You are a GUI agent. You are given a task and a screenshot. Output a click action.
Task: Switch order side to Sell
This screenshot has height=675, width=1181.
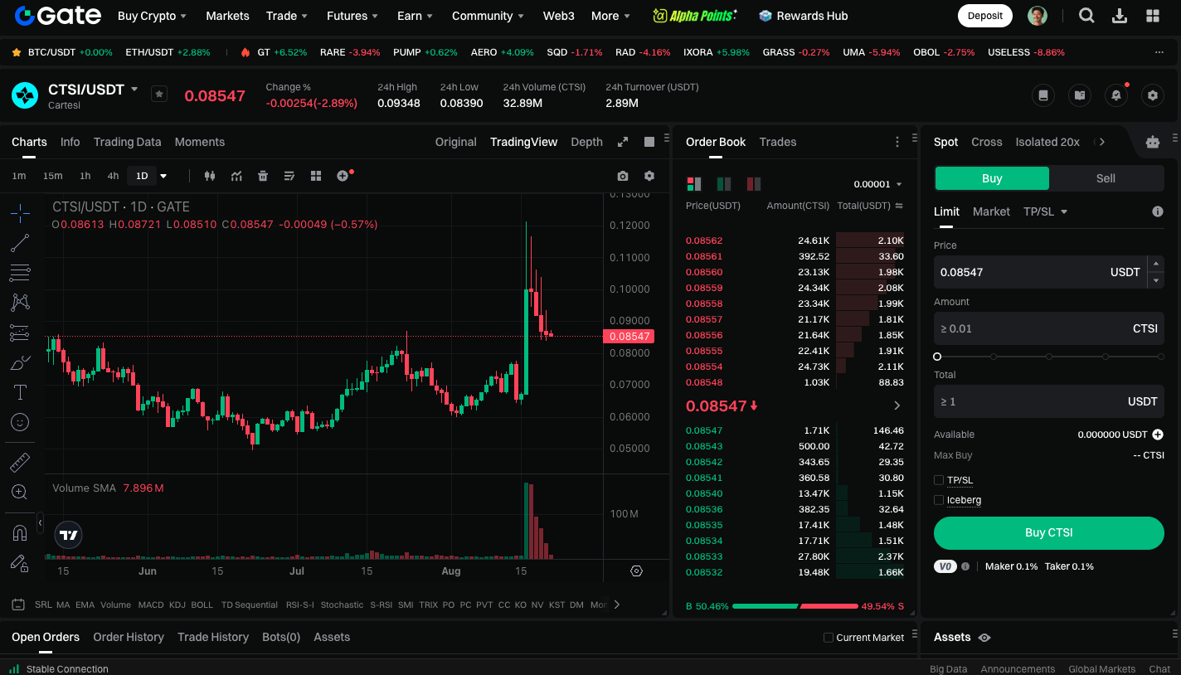1106,178
